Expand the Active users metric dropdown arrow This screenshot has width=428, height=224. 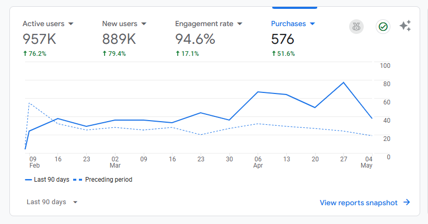point(71,24)
